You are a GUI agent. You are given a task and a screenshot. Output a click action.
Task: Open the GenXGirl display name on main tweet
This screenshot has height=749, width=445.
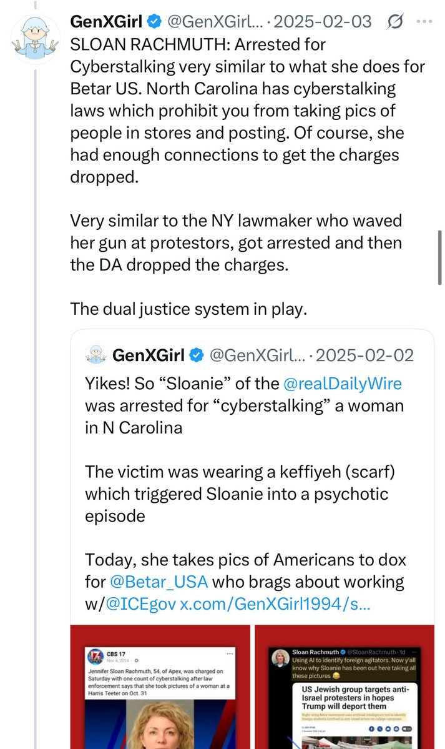pos(107,22)
